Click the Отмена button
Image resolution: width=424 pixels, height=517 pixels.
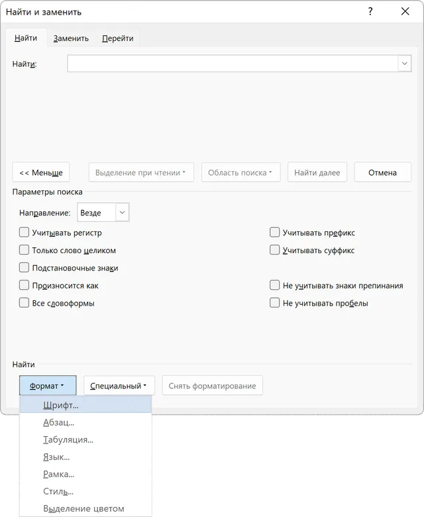[382, 172]
